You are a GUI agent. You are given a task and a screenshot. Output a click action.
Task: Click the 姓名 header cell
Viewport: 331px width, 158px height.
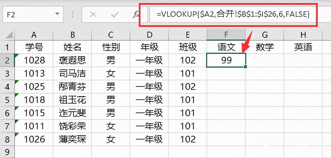pos(72,47)
